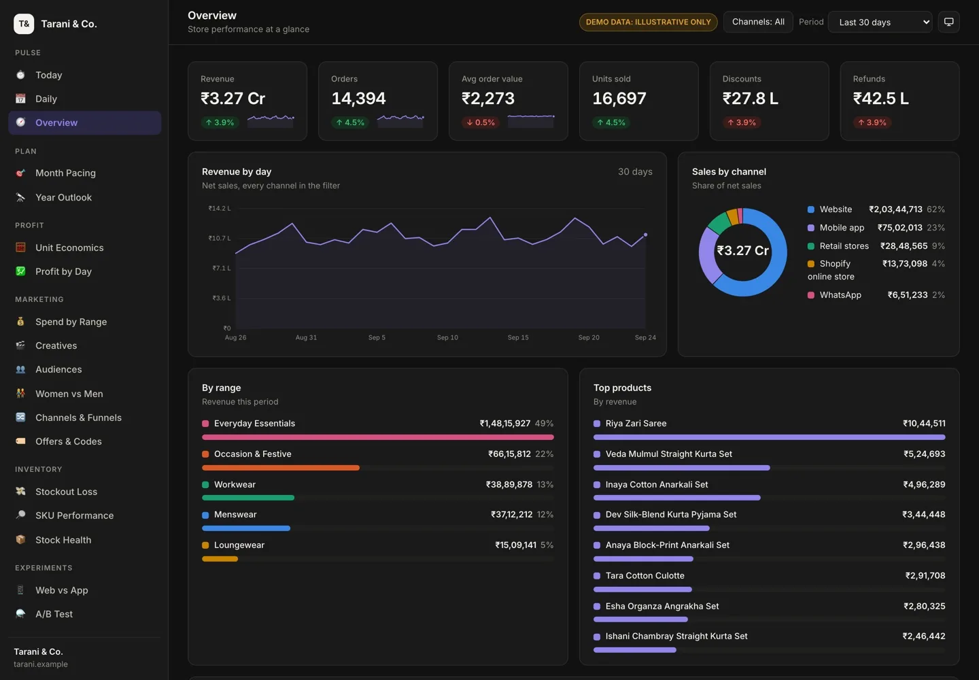Click the Today clock icon in sidebar

20,75
